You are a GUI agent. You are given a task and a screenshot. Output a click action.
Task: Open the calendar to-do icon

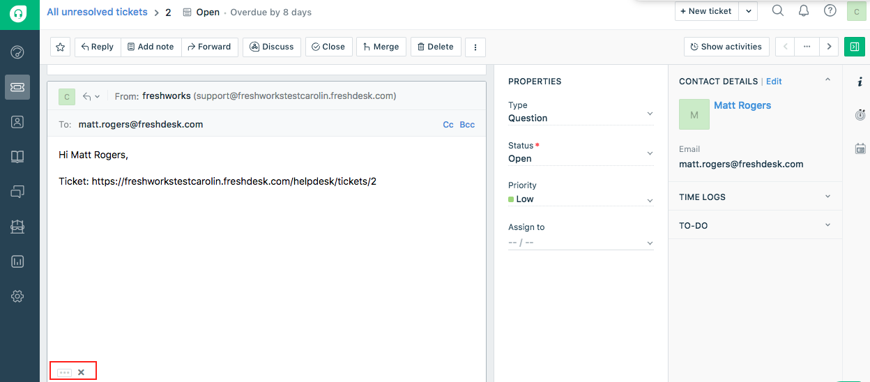(x=860, y=148)
